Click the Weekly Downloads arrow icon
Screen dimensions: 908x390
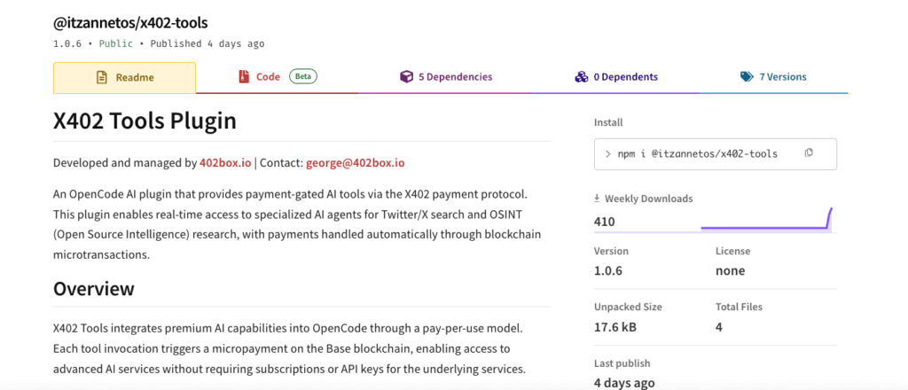599,199
